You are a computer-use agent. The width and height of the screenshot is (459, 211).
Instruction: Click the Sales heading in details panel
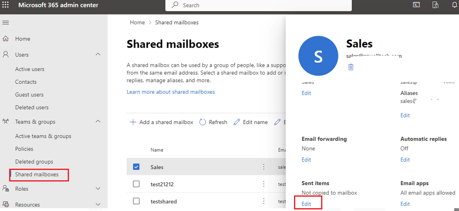(359, 44)
